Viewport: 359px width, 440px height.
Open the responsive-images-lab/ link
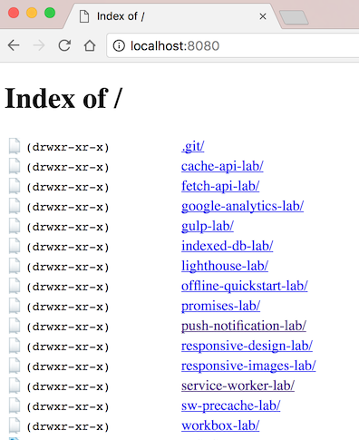point(248,366)
